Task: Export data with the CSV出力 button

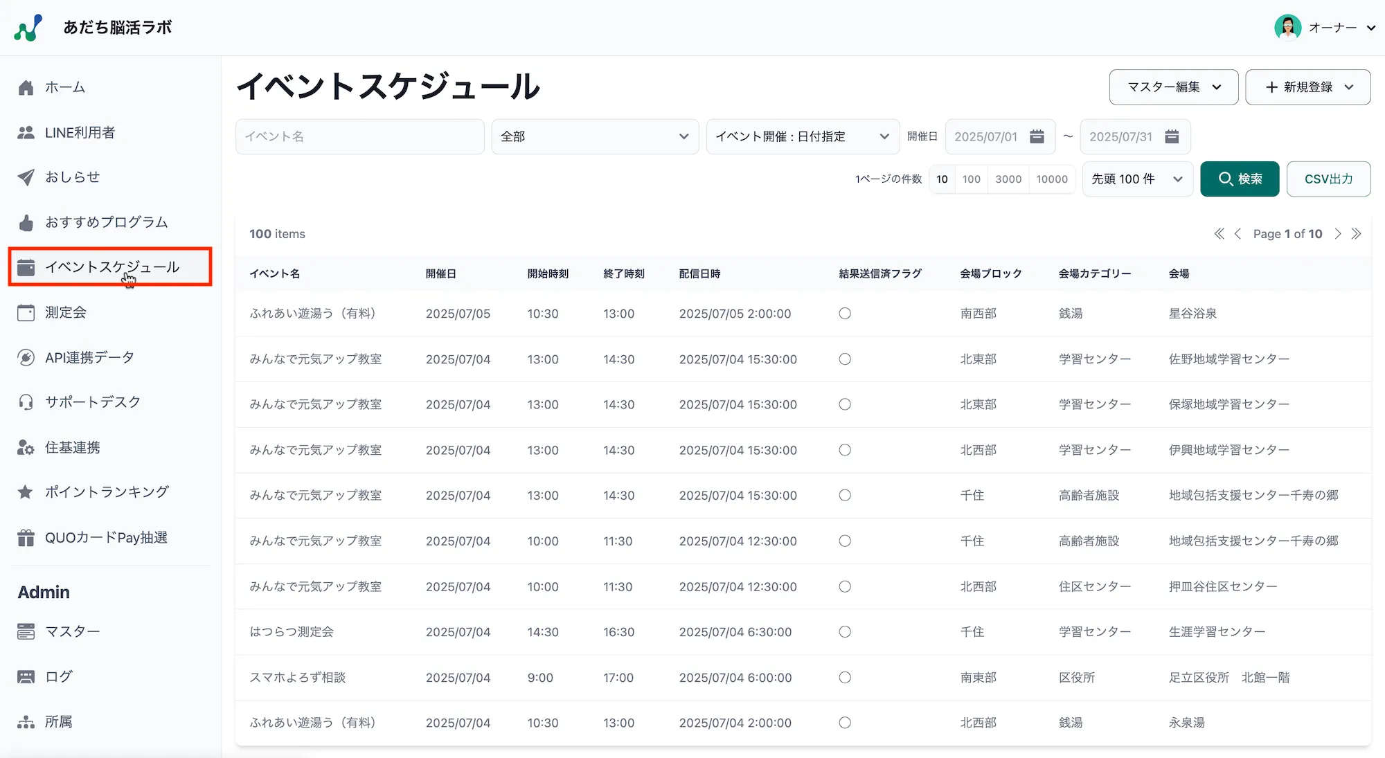Action: (x=1328, y=179)
